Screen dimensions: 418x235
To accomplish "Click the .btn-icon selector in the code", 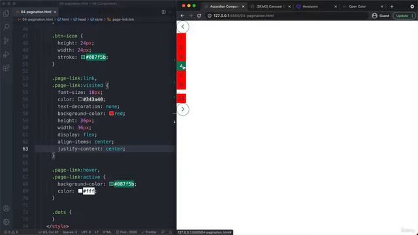I will point(65,36).
